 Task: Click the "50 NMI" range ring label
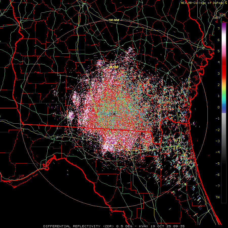[114, 67]
